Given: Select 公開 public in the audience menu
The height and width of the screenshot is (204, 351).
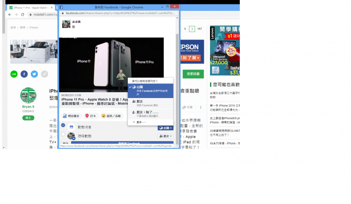Looking at the screenshot, I should coord(151,91).
